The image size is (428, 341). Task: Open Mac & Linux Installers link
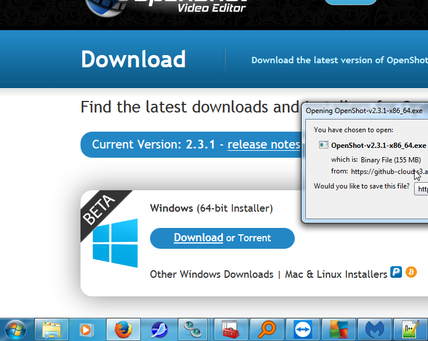point(336,274)
